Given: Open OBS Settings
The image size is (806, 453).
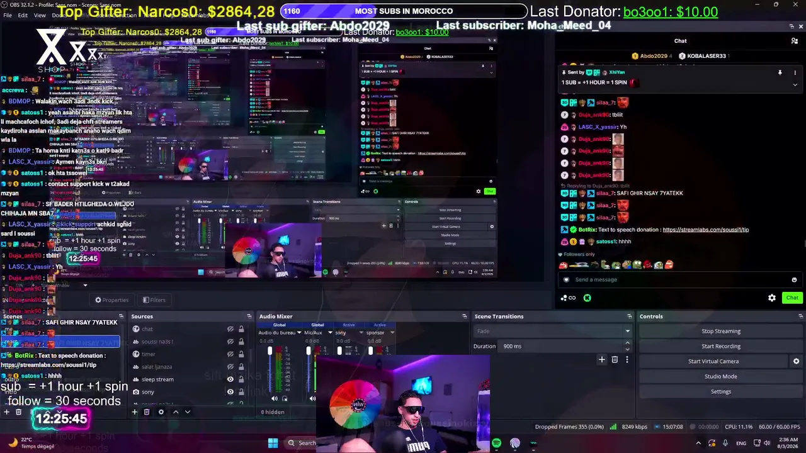Looking at the screenshot, I should 721,391.
